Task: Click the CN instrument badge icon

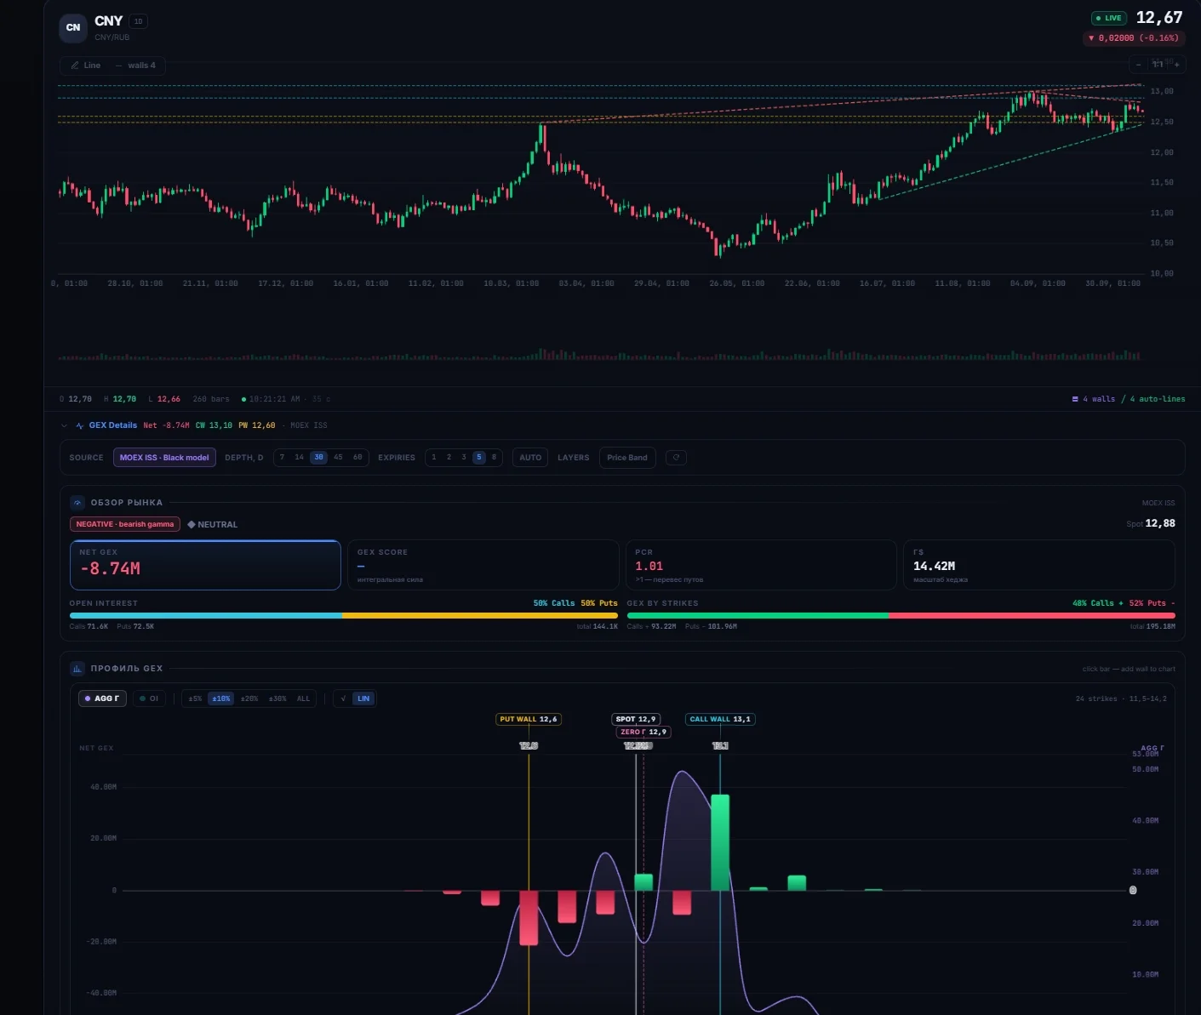Action: point(73,27)
